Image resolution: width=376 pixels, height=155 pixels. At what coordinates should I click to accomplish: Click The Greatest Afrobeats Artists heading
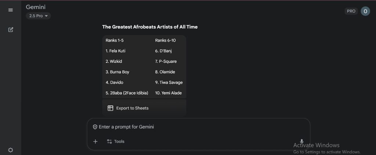click(x=150, y=27)
